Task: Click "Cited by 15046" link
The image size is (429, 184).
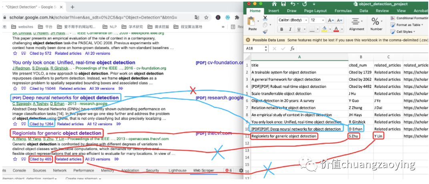Action: [x=42, y=89]
